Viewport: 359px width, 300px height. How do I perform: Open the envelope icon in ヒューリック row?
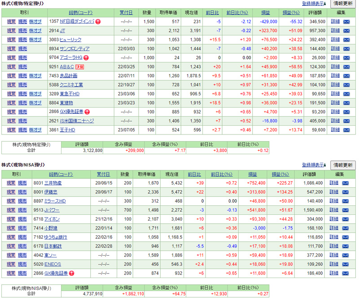click(346, 40)
